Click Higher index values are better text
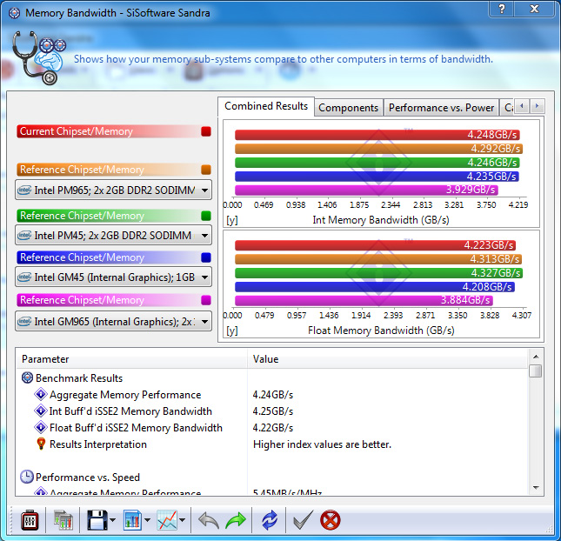This screenshot has width=561, height=541. tap(322, 444)
